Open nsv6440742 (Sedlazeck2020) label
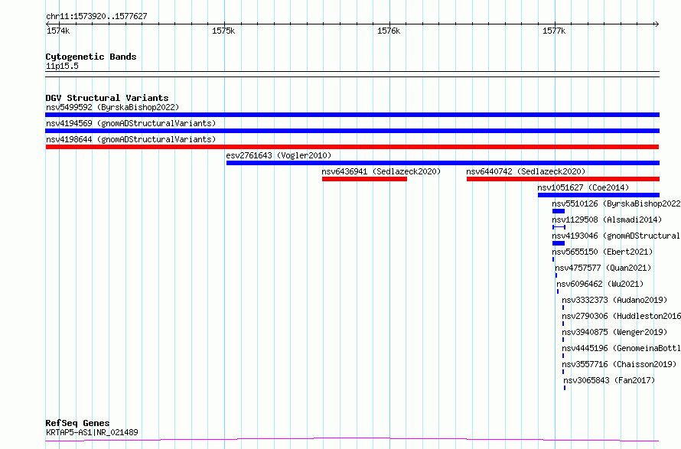681x449 pixels. 526,171
